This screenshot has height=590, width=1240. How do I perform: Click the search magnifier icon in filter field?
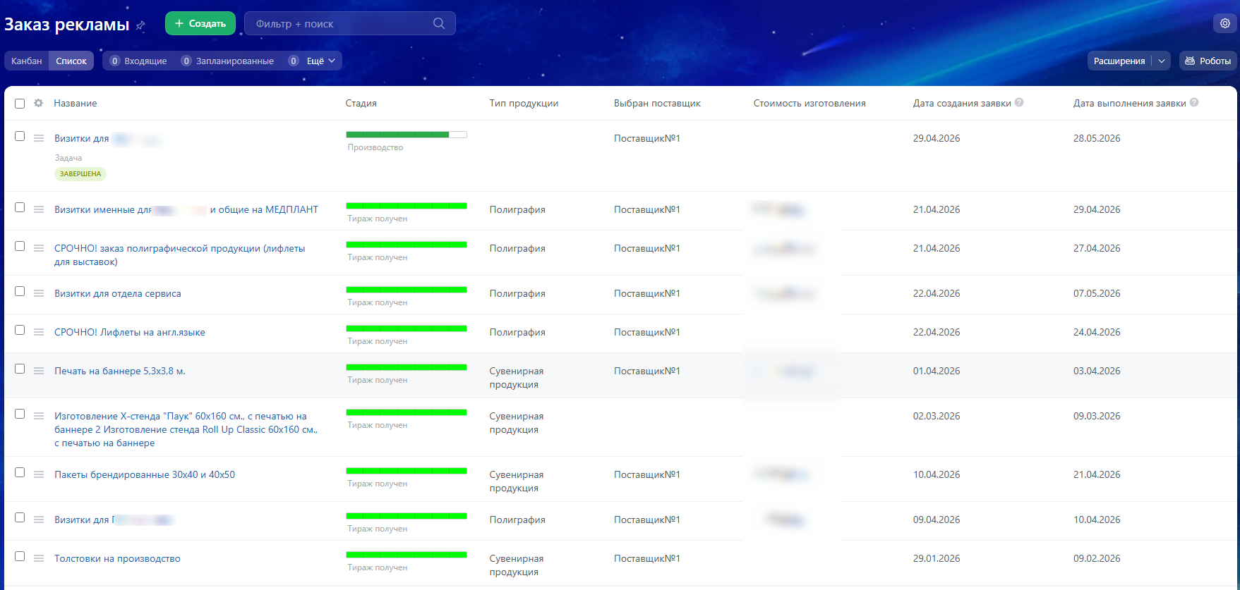(x=439, y=23)
